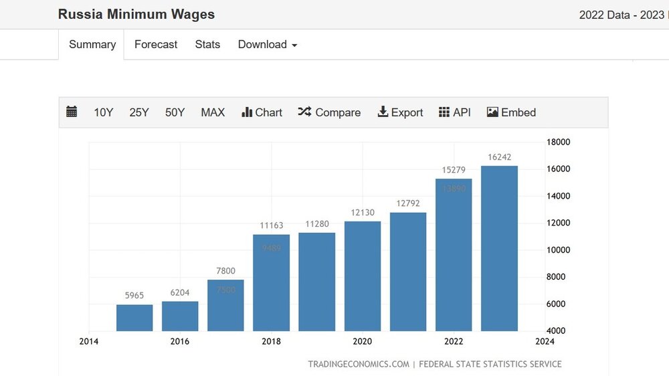669x376 pixels.
Task: Click the Export download arrow icon
Action: coord(383,112)
